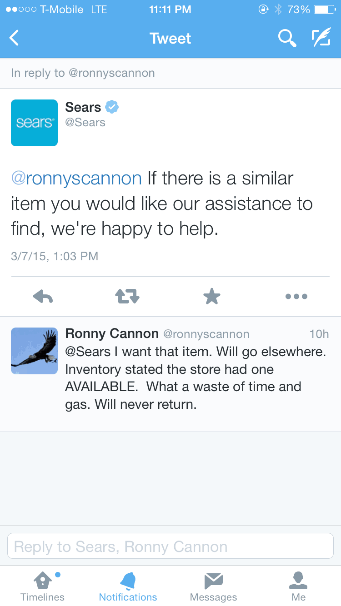Retweet the Sears tweet
Viewport: 341px width, 606px height.
click(127, 297)
